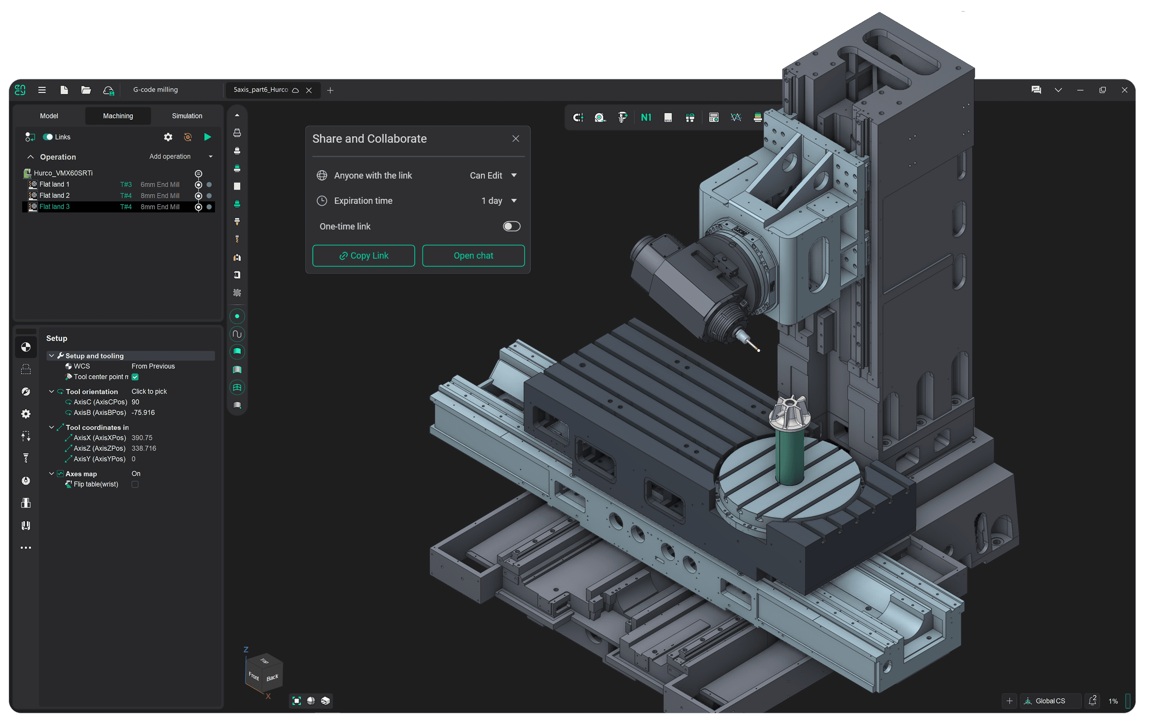Check the Flip table(wrist) checkbox
The width and height of the screenshot is (1155, 722).
(135, 484)
